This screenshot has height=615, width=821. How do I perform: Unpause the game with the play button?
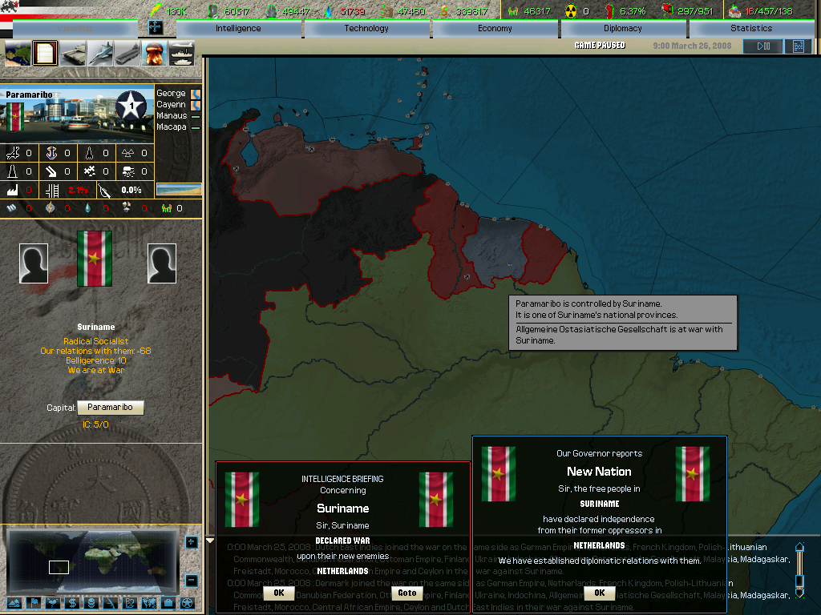pos(761,46)
